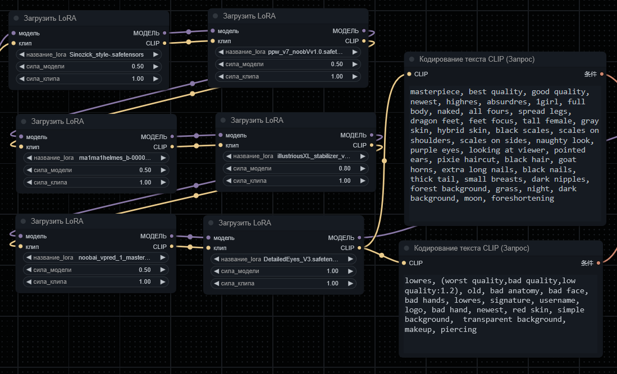Collapse the LoRA node containing Sinozick_style
This screenshot has width=617, height=374.
click(16, 18)
